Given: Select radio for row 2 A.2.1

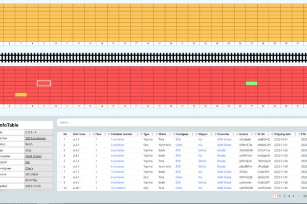Looking at the screenshot, I should (60, 145).
